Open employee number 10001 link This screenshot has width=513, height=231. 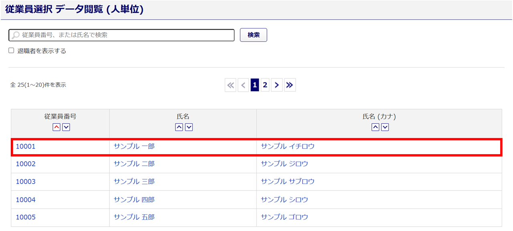coord(26,147)
